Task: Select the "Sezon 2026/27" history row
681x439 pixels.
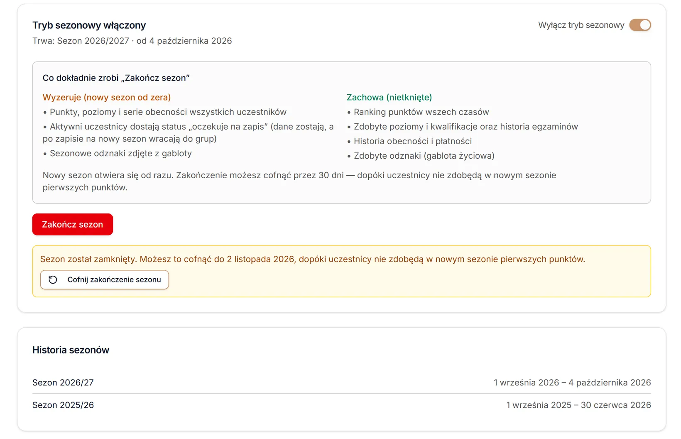Action: [342, 383]
